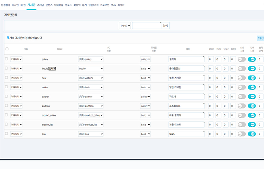Disable search toggle for portfolio row

point(252,106)
